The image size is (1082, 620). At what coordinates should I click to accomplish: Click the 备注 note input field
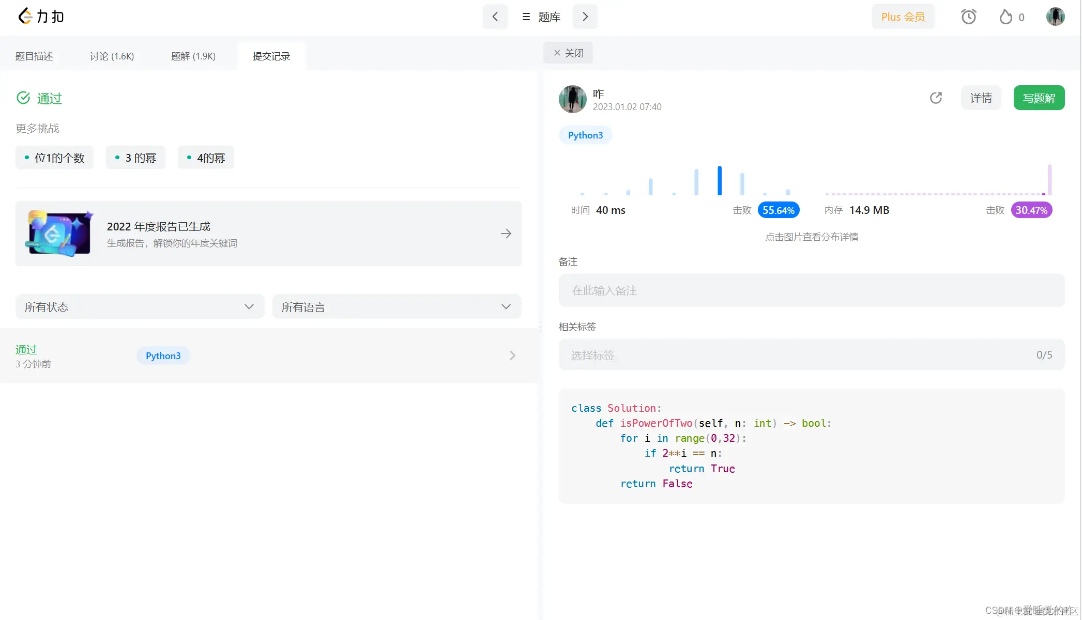(811, 290)
